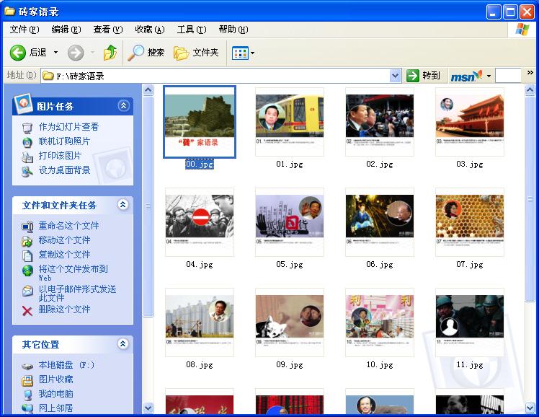Click the green Back arrow icon
539x417 pixels.
[x=17, y=53]
